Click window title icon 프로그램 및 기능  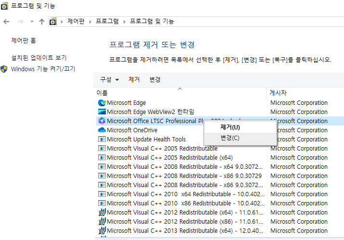[4, 6]
